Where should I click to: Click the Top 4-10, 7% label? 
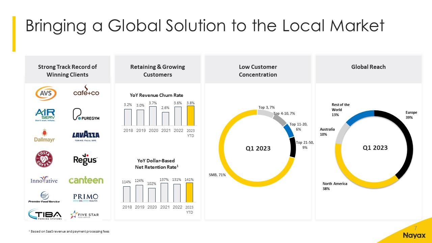coord(284,113)
